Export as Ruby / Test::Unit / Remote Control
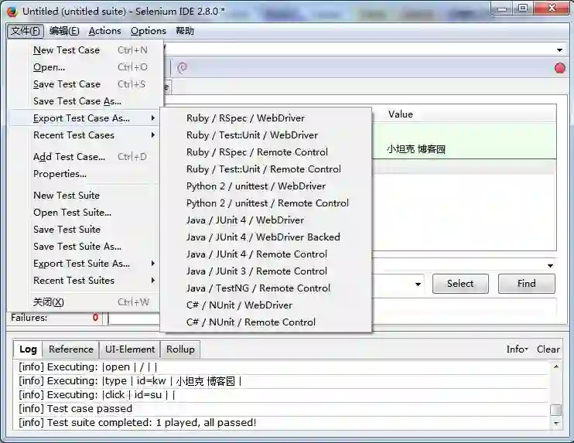The width and height of the screenshot is (574, 443). [x=266, y=169]
